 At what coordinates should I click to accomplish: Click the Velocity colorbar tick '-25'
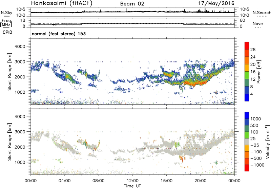(x=255, y=145)
